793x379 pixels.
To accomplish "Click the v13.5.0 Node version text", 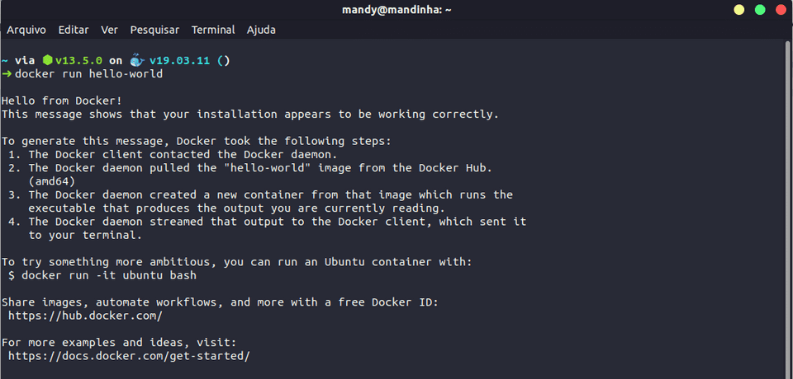I will (x=79, y=61).
